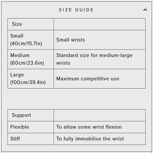153x153 pixels.
Task: Click the word Small in first column
Action: pos(17,36)
